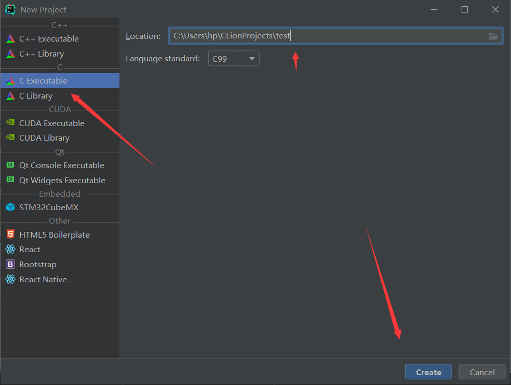Maximize the New Project window
The image size is (511, 385).
465,9
